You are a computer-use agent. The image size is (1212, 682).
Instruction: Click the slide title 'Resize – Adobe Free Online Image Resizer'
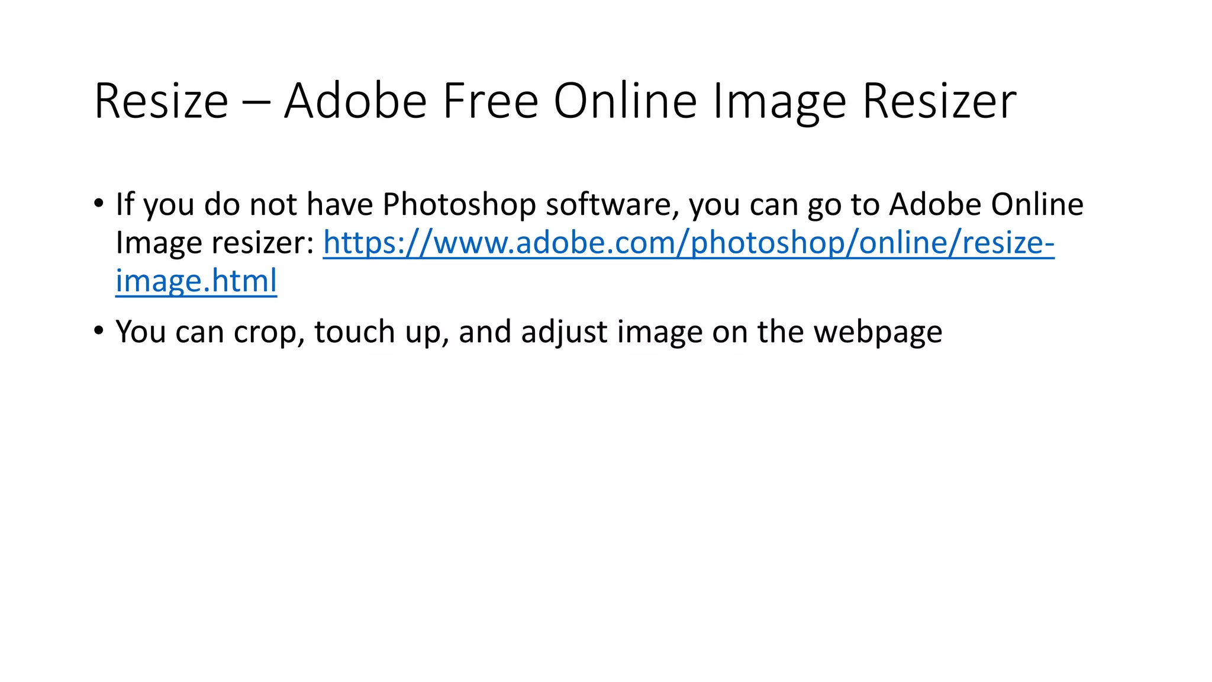(x=555, y=102)
